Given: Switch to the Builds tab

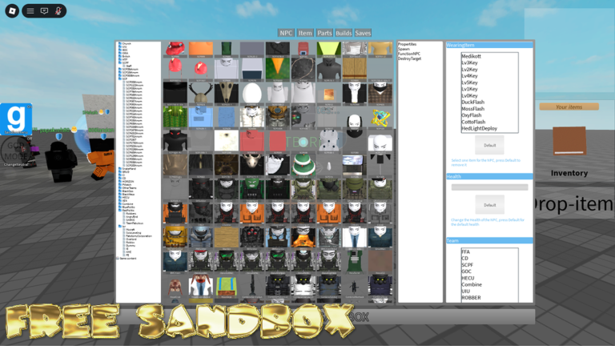Looking at the screenshot, I should click(344, 33).
